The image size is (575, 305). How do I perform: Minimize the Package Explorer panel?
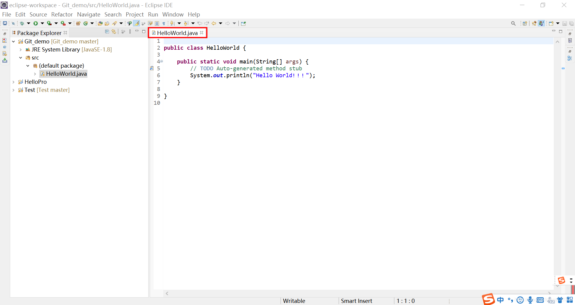pyautogui.click(x=137, y=31)
